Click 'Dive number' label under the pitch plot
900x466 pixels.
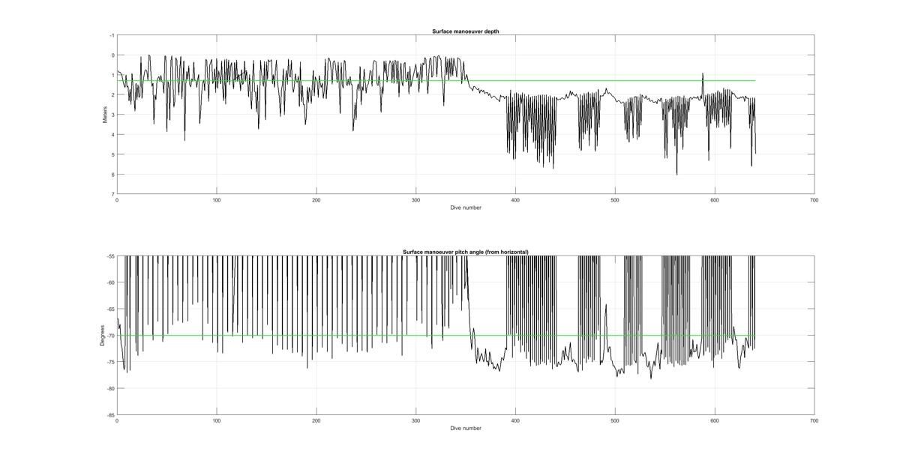click(x=466, y=429)
